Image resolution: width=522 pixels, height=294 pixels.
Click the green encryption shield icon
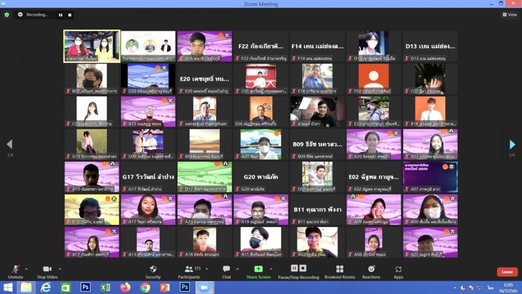tap(7, 15)
